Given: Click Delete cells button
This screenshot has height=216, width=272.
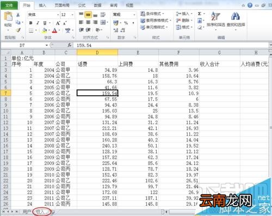Looking at the screenshot, I should 184,20.
